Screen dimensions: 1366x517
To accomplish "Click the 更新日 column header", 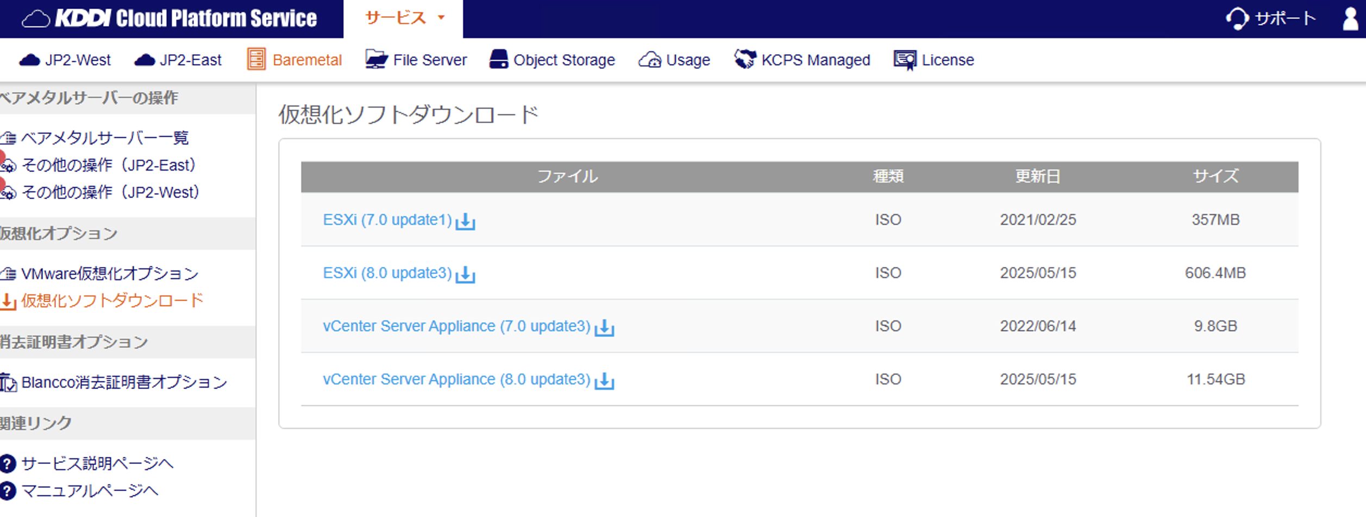I will click(x=1038, y=176).
